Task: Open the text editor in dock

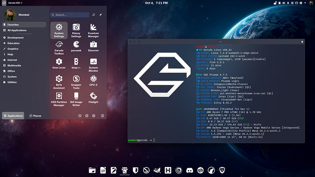Action: [x=114, y=170]
